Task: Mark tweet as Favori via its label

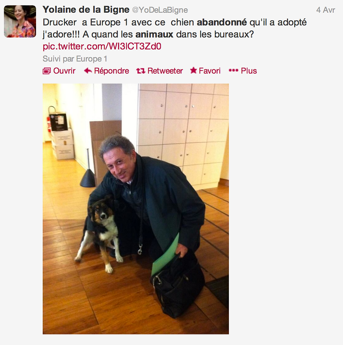Action: [x=210, y=71]
